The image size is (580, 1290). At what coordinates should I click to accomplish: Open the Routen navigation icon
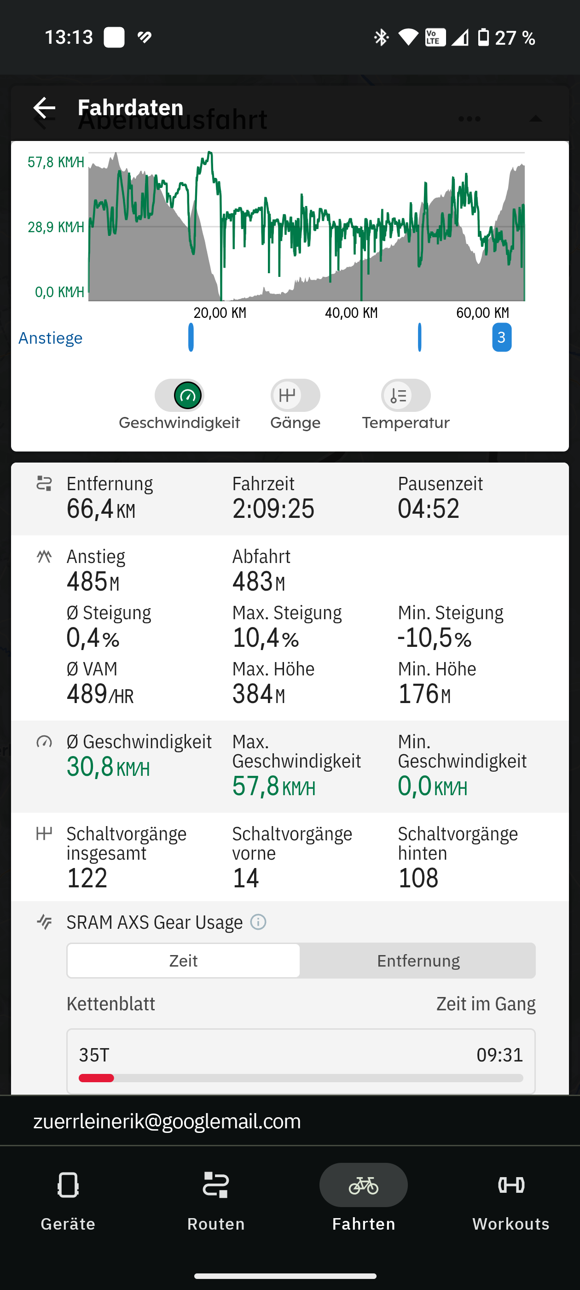(216, 1185)
